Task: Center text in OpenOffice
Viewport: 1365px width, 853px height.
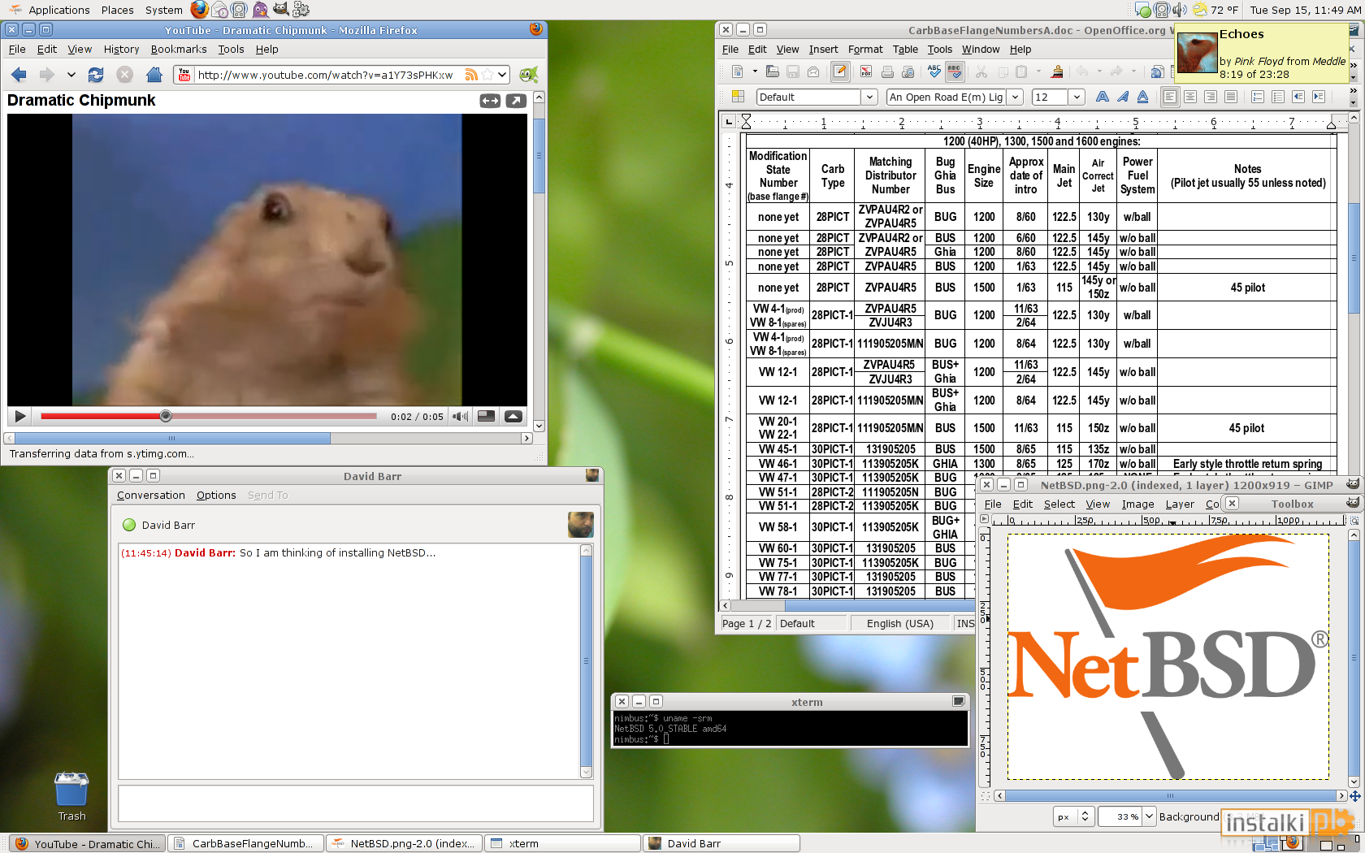Action: pos(1190,97)
